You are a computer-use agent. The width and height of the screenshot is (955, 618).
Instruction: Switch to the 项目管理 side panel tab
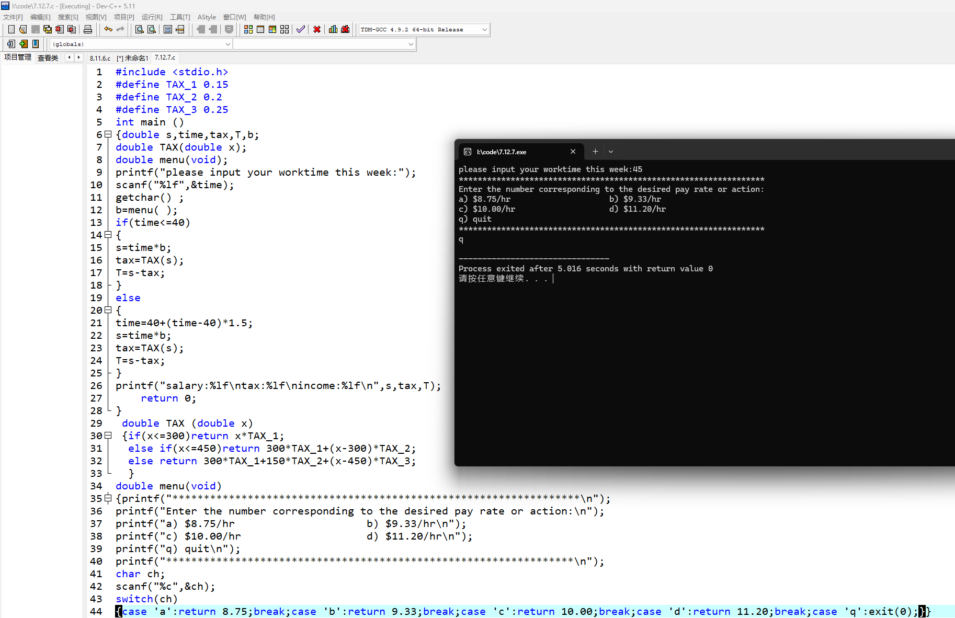tap(18, 57)
